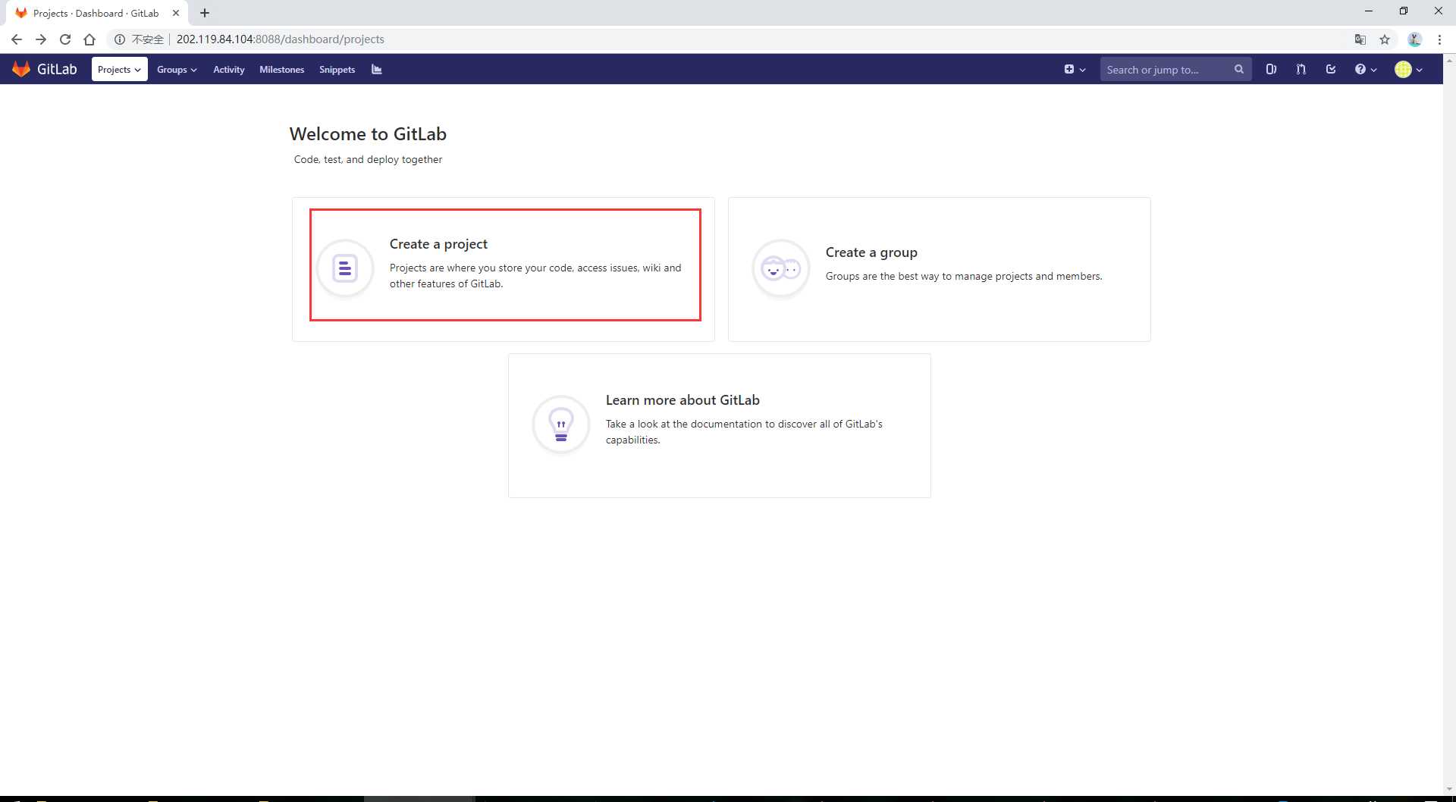Screen dimensions: 1456x802
Task: Open the browser home page
Action: tap(89, 39)
